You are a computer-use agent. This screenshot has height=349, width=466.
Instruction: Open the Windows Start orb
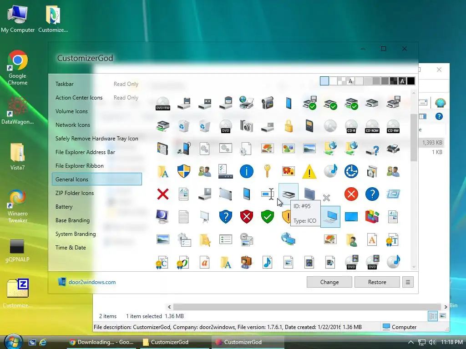click(13, 342)
